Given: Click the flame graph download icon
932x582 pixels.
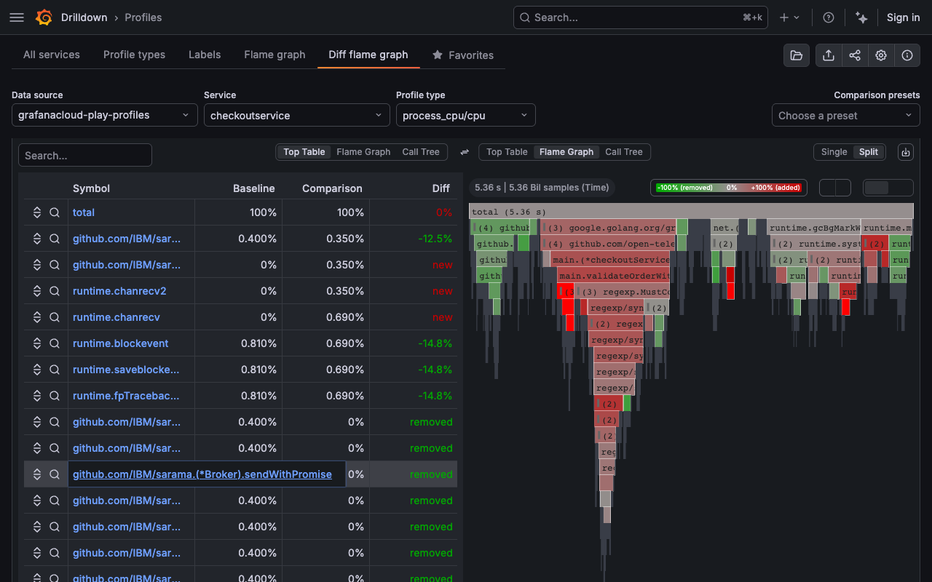Looking at the screenshot, I should click(906, 152).
